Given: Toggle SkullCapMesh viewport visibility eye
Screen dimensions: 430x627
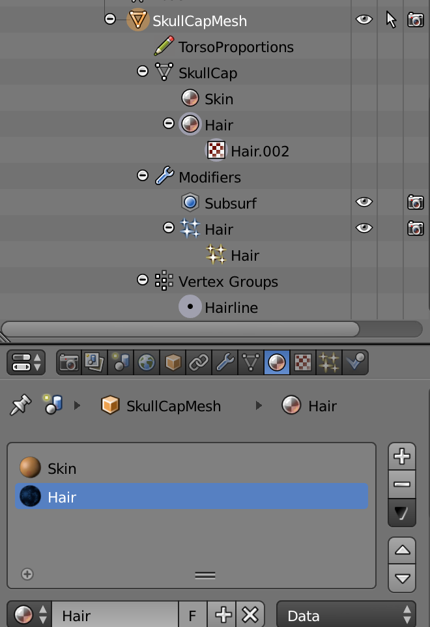Looking at the screenshot, I should (x=364, y=19).
